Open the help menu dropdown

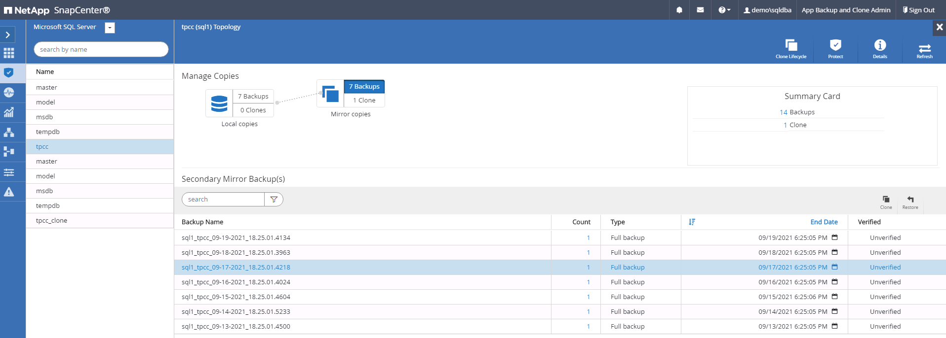point(724,10)
